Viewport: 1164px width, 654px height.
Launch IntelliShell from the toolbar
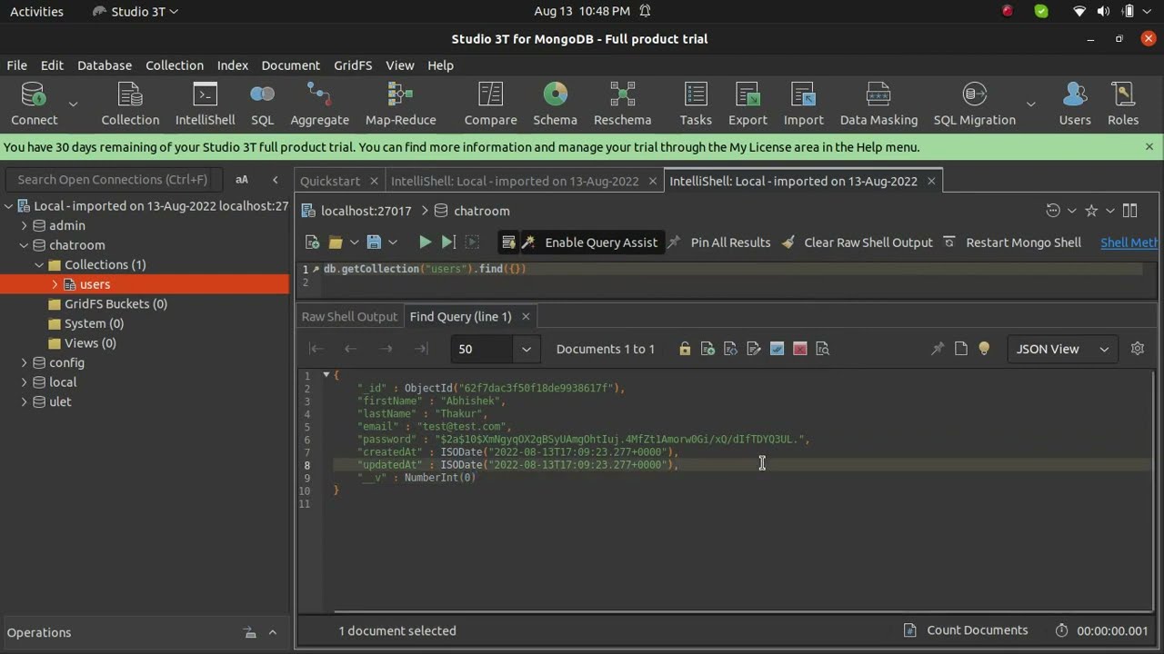[206, 104]
